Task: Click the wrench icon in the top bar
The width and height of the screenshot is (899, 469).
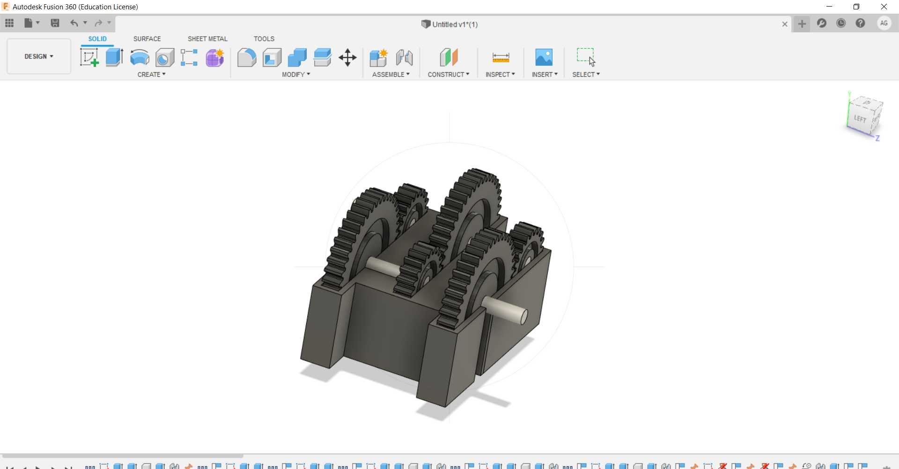Action: tap(822, 23)
